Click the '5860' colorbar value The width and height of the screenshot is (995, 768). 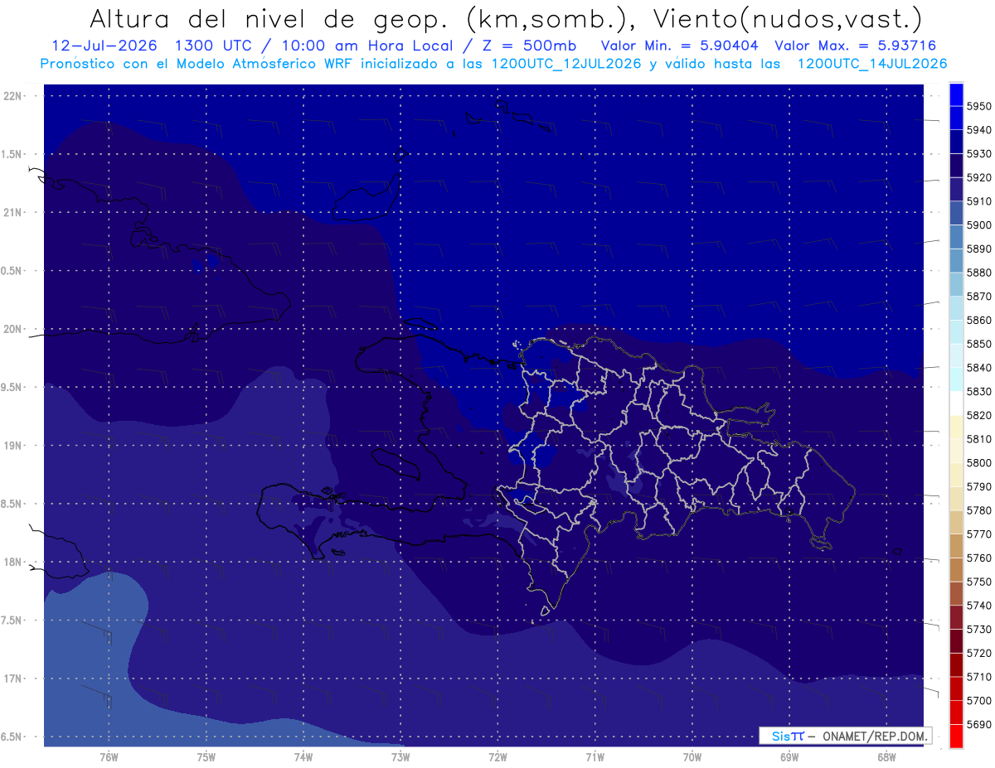coord(979,320)
